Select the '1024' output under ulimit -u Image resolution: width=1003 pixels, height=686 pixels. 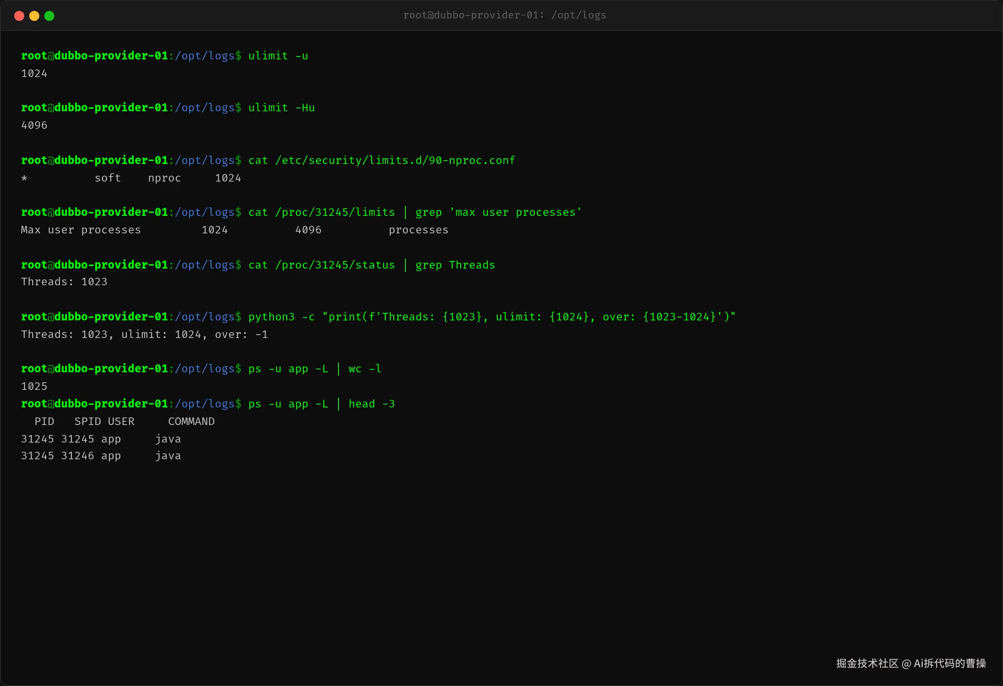[x=34, y=74]
